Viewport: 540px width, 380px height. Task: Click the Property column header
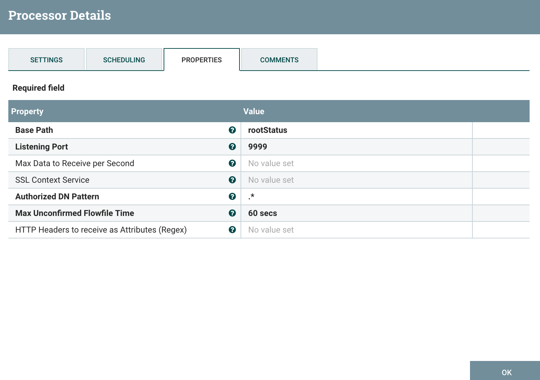[27, 111]
